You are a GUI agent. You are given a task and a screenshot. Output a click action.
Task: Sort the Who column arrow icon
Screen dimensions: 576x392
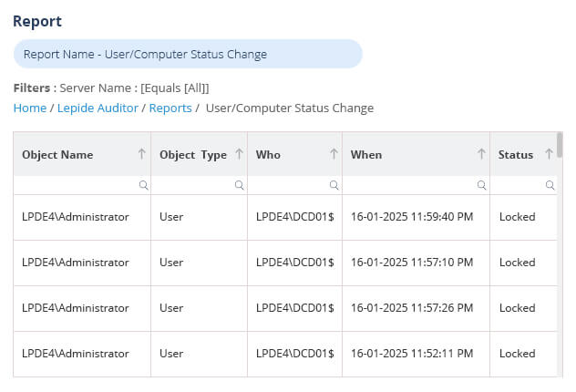[x=334, y=154]
